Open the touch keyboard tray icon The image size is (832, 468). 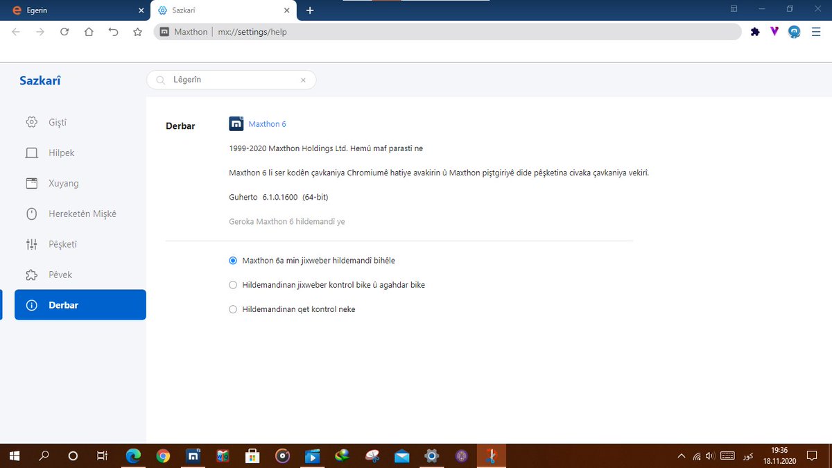point(727,456)
